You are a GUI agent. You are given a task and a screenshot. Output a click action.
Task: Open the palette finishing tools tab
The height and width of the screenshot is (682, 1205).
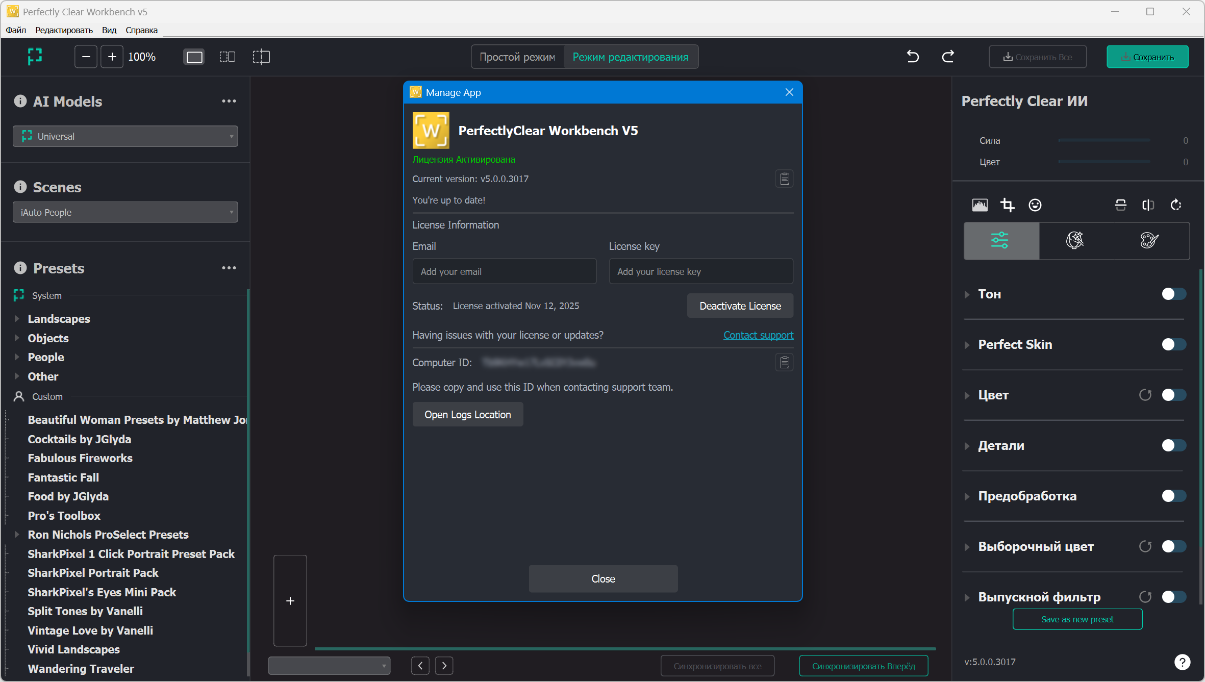click(1149, 240)
